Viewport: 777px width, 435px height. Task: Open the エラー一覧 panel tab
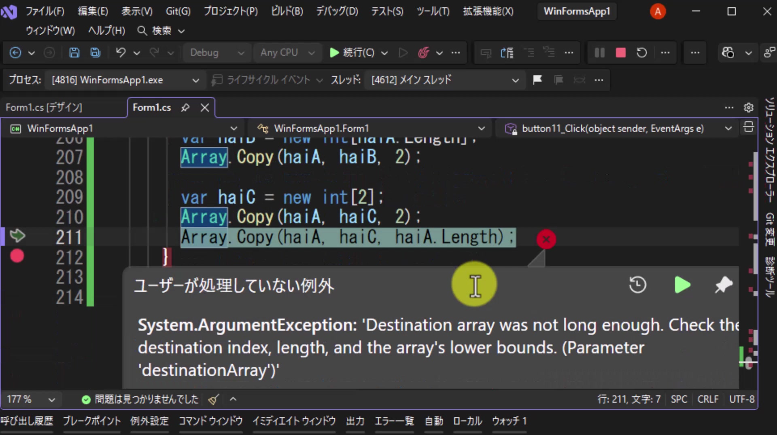(x=395, y=421)
